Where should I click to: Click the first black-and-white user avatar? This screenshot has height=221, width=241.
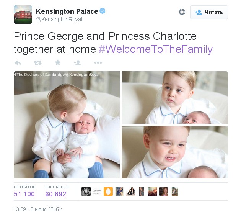pos(86,192)
